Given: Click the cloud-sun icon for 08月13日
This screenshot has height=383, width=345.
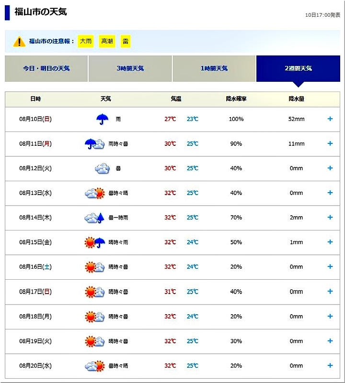Looking at the screenshot, I should tap(94, 193).
